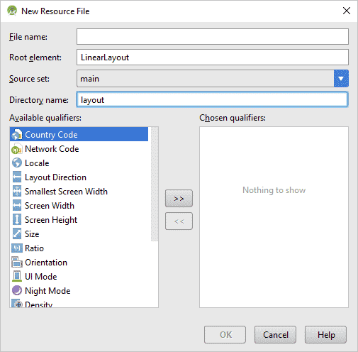Click the Source set combo box showing main
Screen dimensions: 358x352
(x=213, y=79)
